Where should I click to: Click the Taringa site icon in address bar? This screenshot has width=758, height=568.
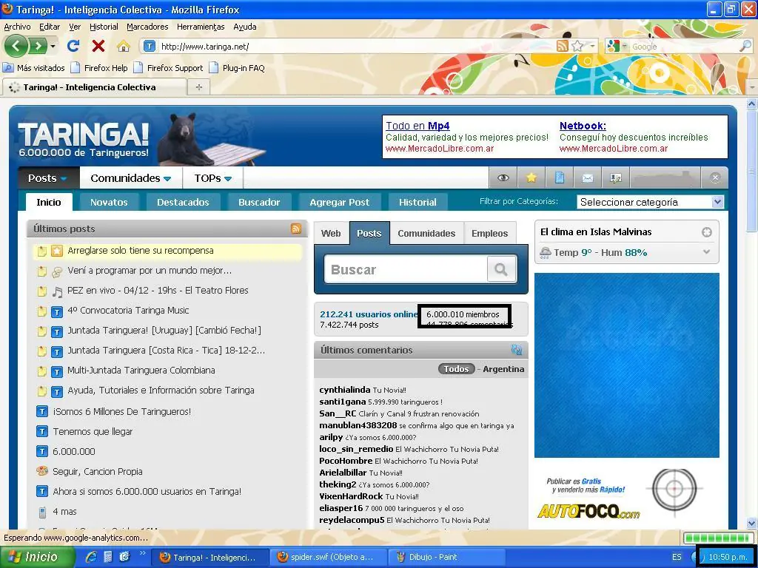point(150,47)
